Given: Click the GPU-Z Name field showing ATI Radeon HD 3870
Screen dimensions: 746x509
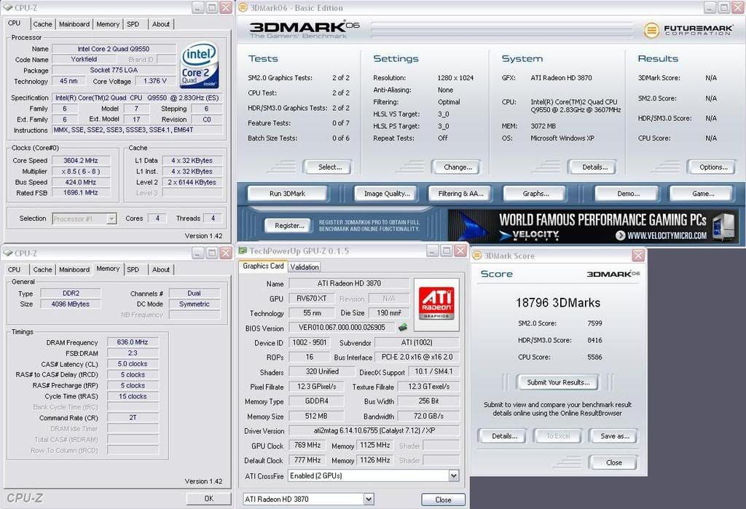Looking at the screenshot, I should (x=349, y=283).
